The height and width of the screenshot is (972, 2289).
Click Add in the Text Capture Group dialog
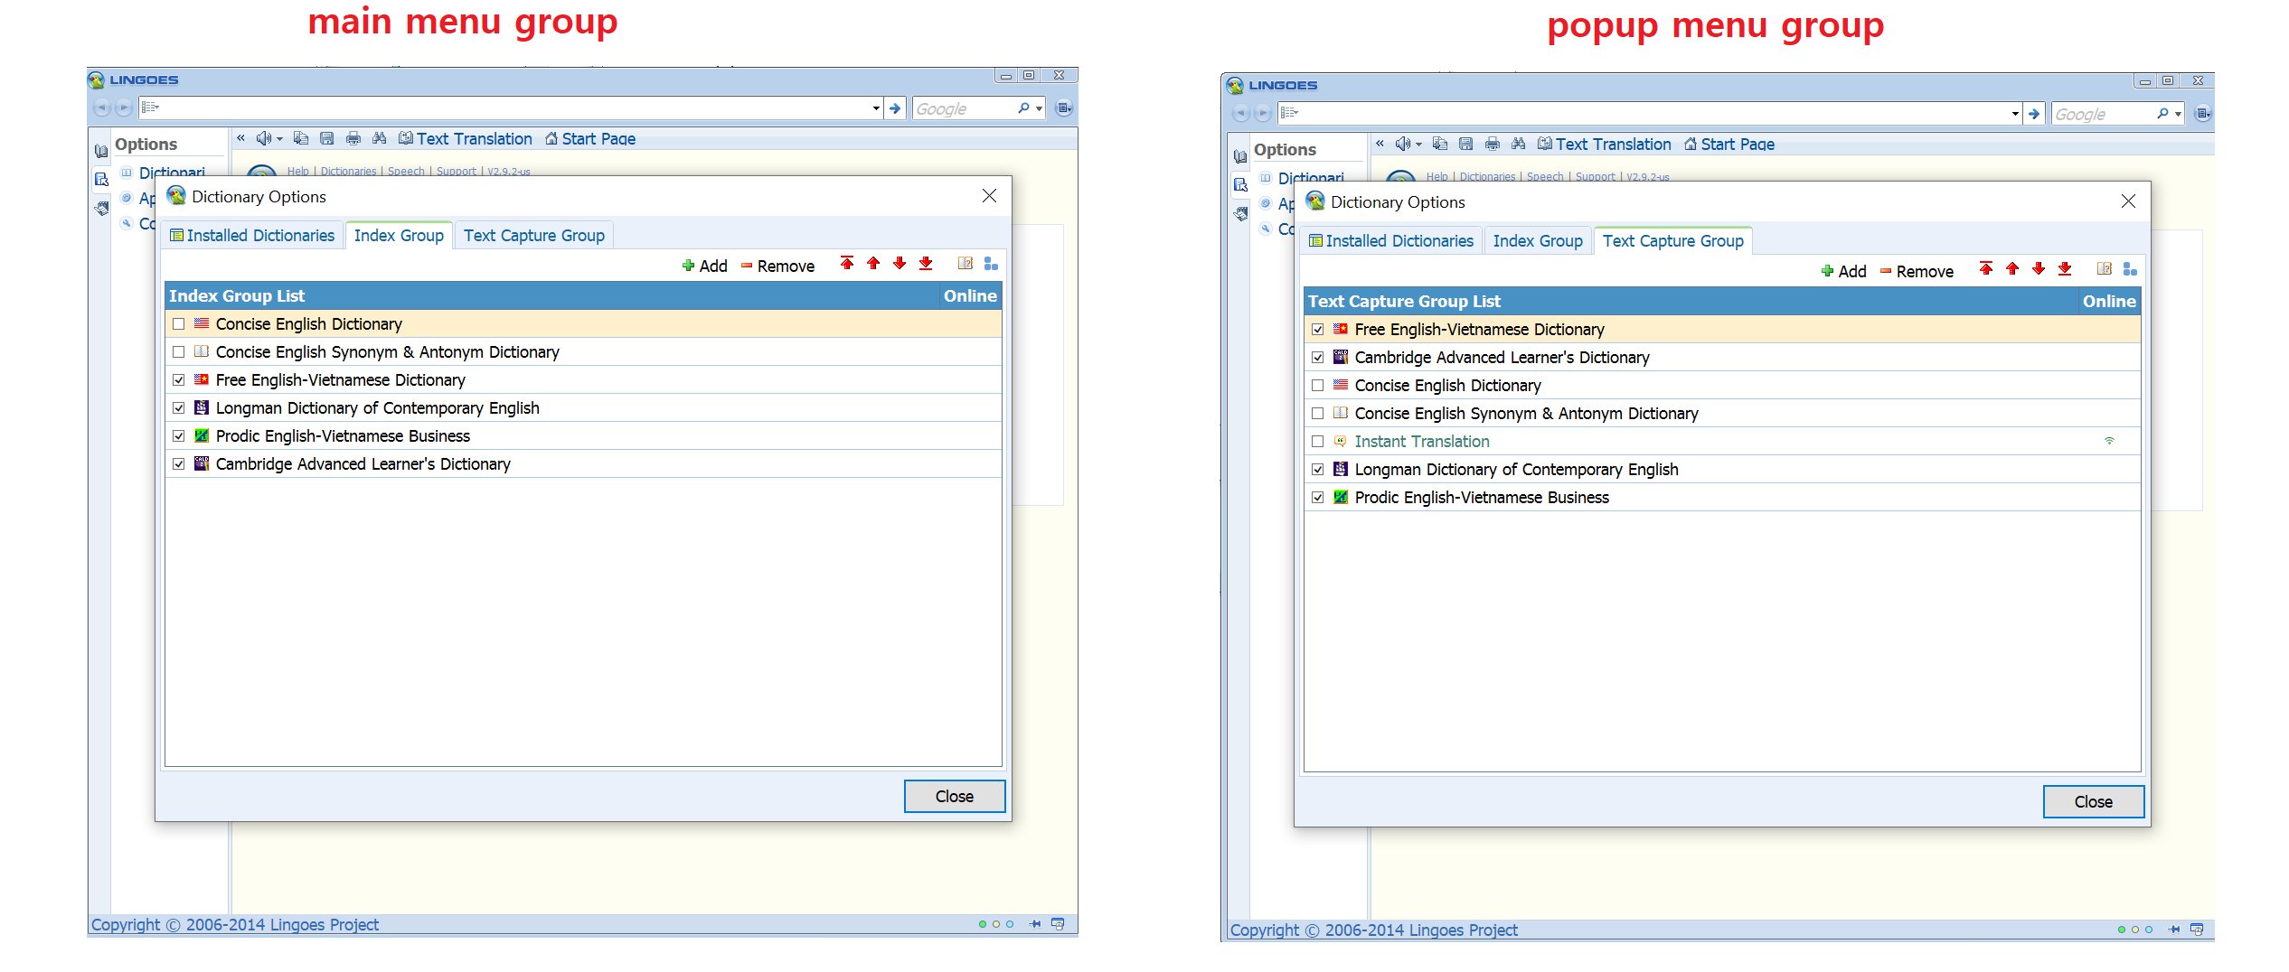point(1843,271)
